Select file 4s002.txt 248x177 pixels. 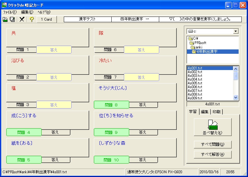point(210,72)
